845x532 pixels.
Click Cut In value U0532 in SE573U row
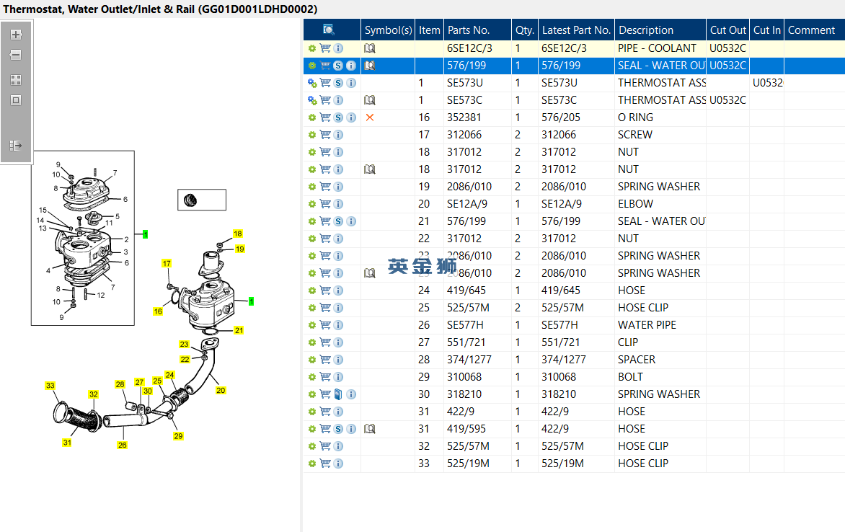click(x=767, y=82)
